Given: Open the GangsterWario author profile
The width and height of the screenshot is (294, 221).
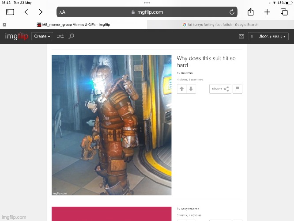Looking at the screenshot, I should (x=190, y=209).
